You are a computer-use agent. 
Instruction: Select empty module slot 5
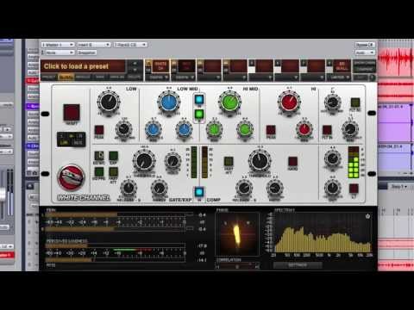click(x=264, y=66)
